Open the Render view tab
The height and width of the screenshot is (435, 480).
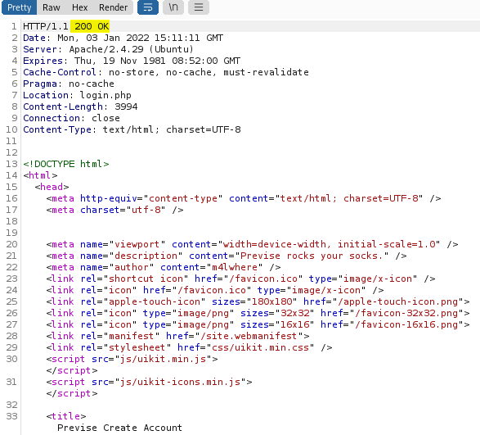click(x=113, y=7)
